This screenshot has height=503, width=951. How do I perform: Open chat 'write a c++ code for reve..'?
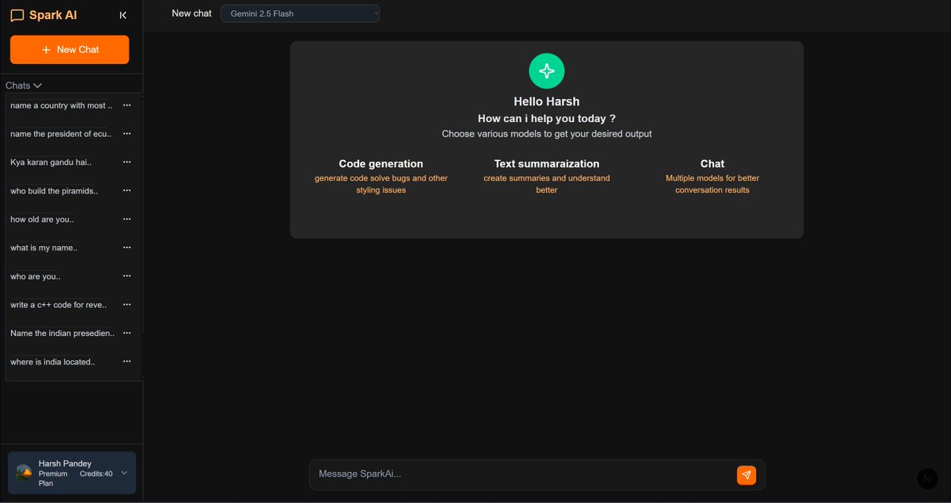(x=59, y=305)
